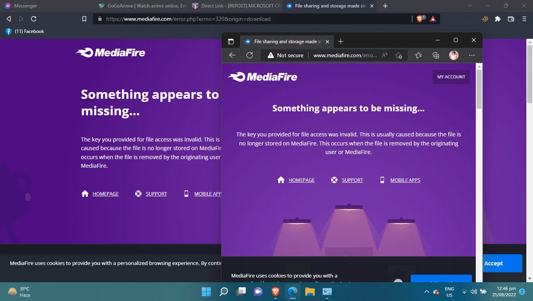The image size is (533, 301).
Task: Add this page to favorites in Edge
Action: pyautogui.click(x=399, y=55)
